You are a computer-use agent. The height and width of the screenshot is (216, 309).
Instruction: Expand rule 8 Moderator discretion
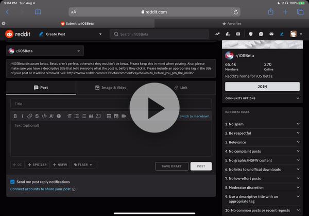pos(262,188)
